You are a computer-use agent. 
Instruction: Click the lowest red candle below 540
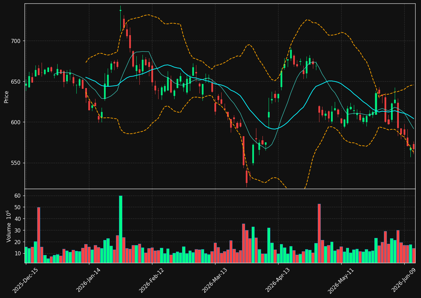tap(246, 177)
